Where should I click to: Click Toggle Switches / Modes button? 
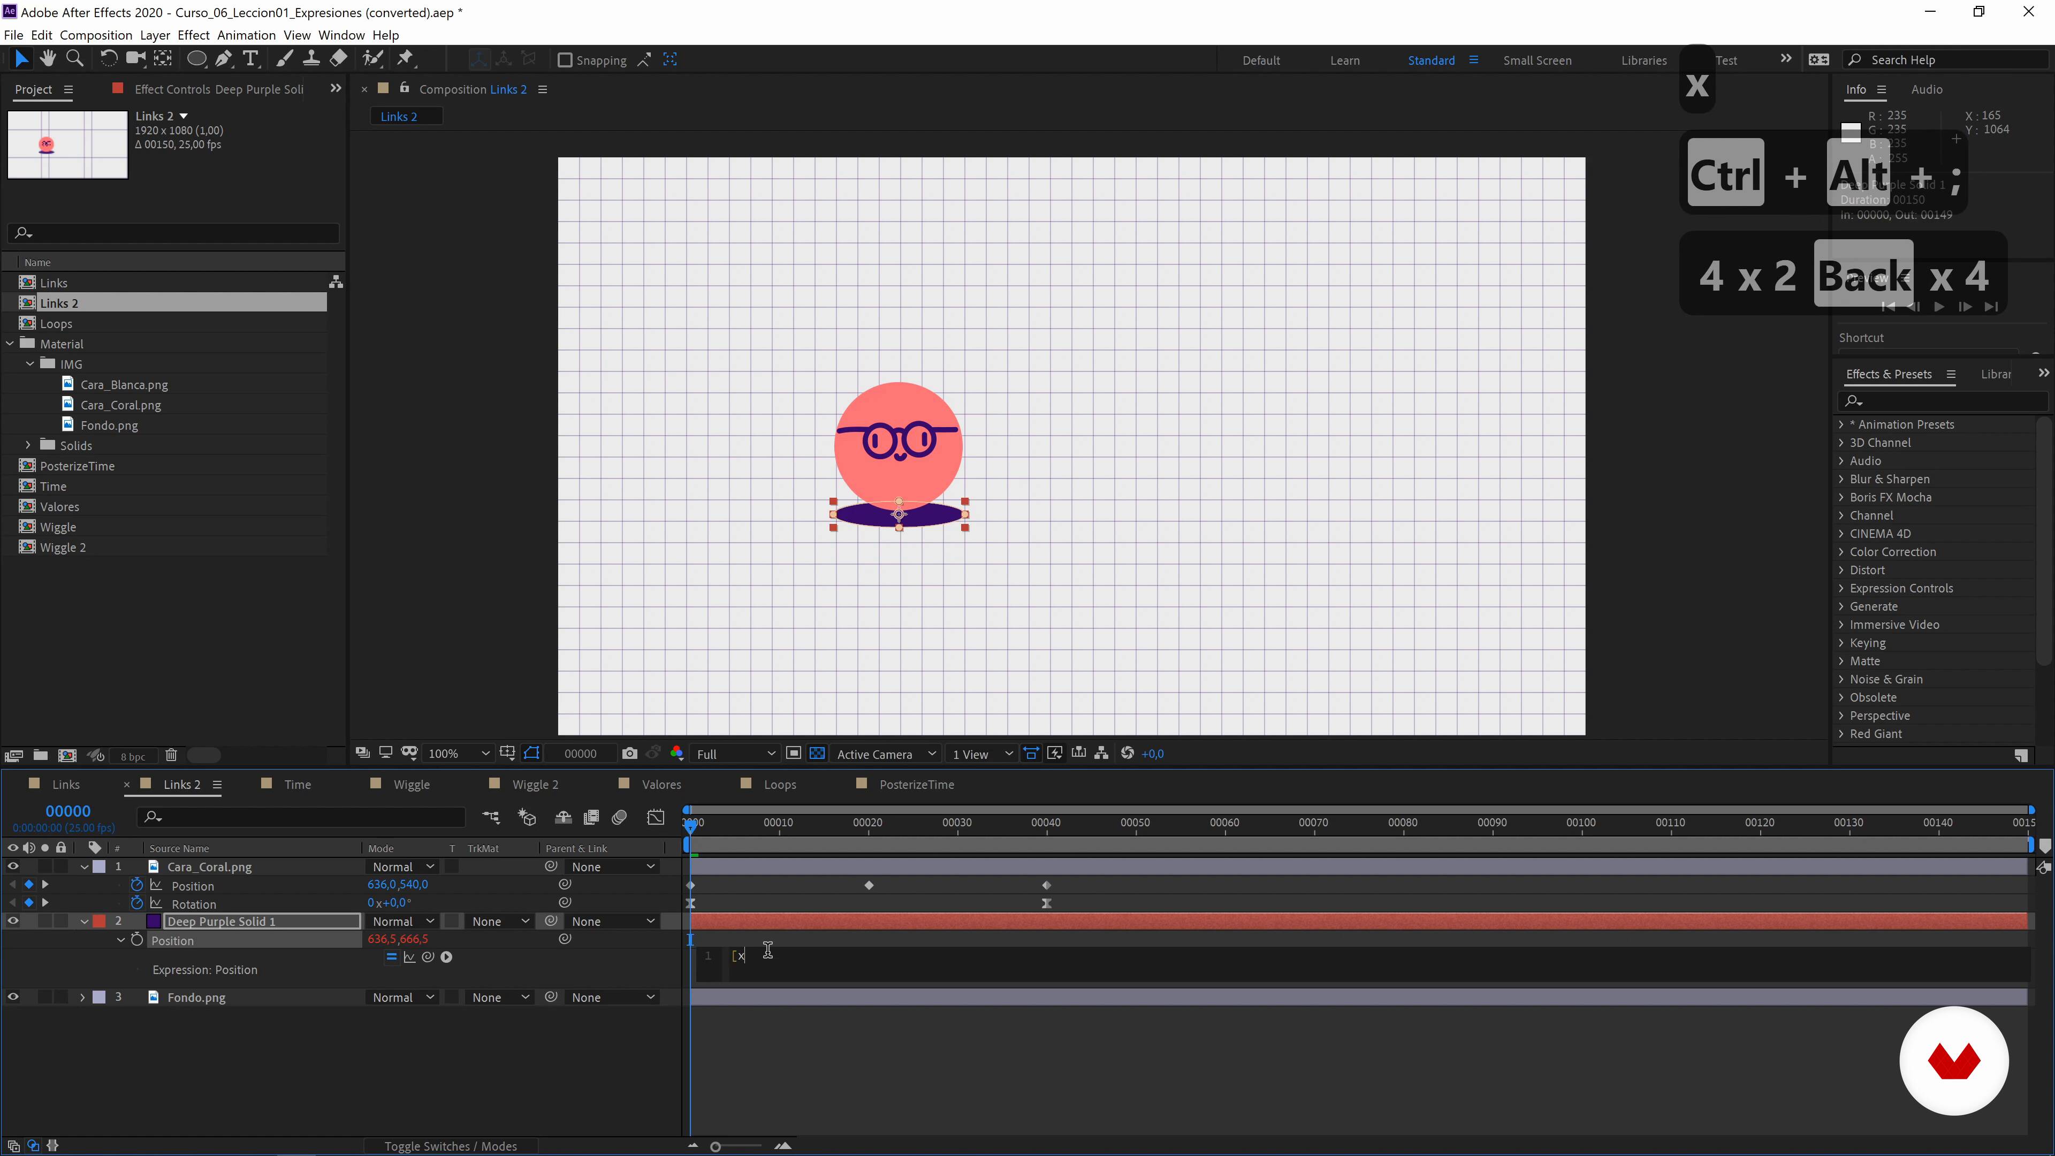click(x=451, y=1146)
